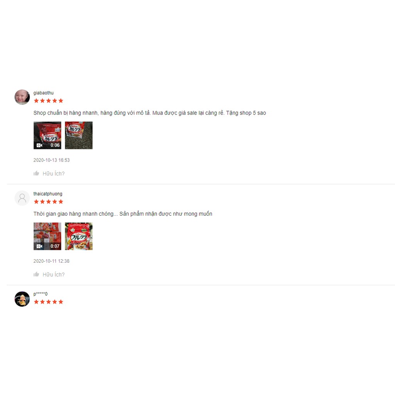Viewport: 395px width, 395px height.
Task: Click the thumbs-up icon under giabaothu's review
Action: (36, 173)
